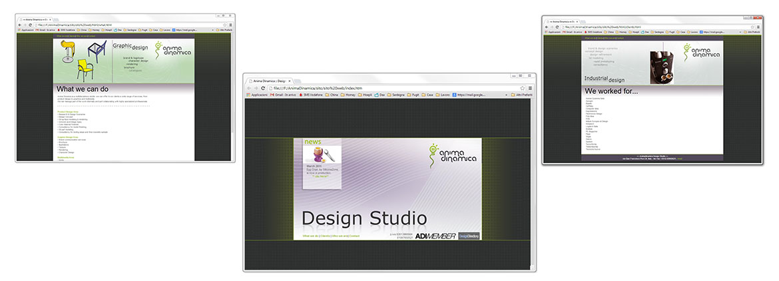Click coffee machine image in right window
This screenshot has width=779, height=281.
(x=662, y=67)
